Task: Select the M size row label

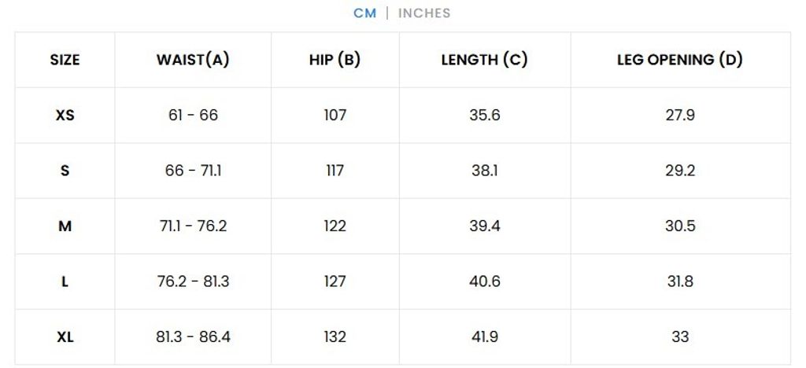Action: click(x=65, y=226)
